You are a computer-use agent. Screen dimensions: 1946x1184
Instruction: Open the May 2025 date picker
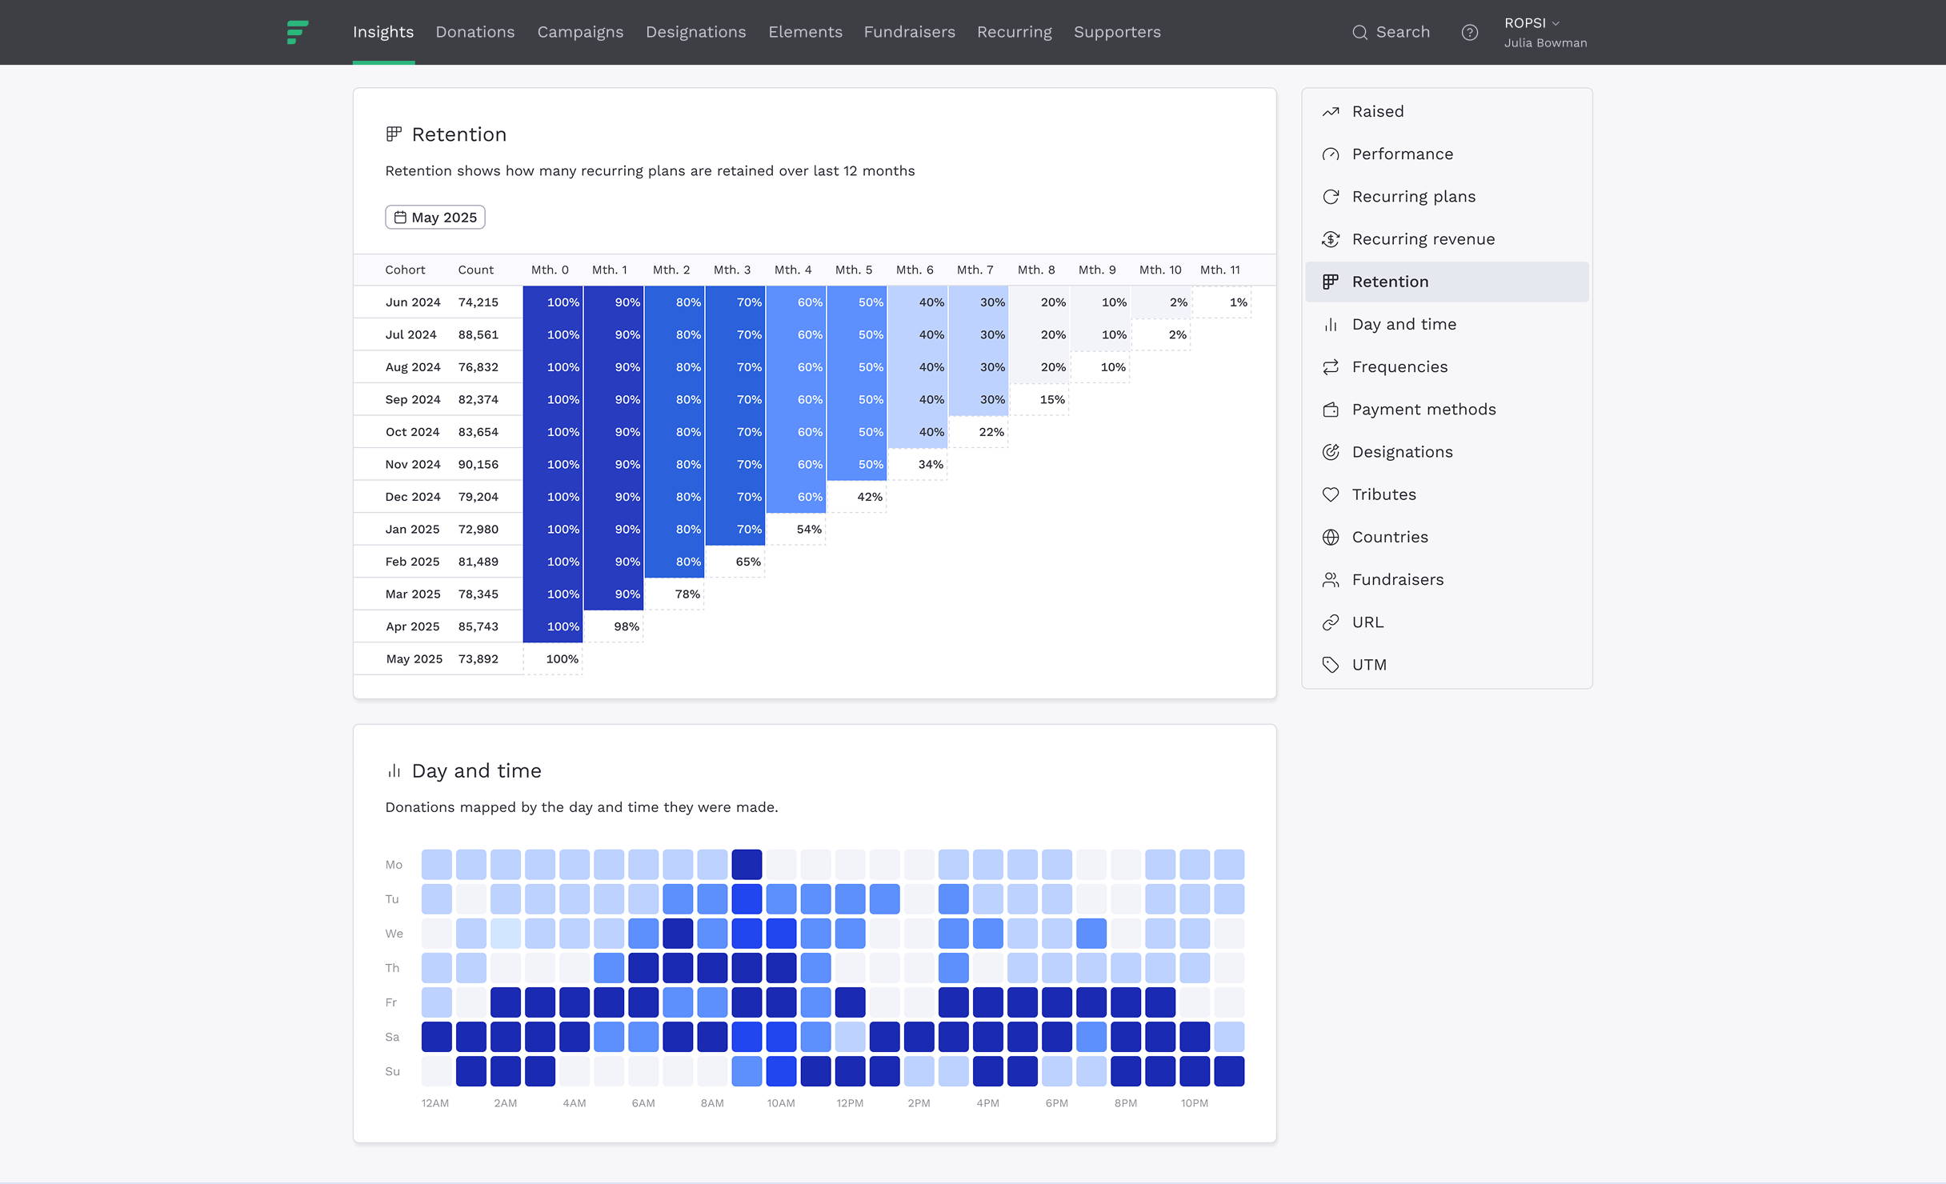pos(435,218)
